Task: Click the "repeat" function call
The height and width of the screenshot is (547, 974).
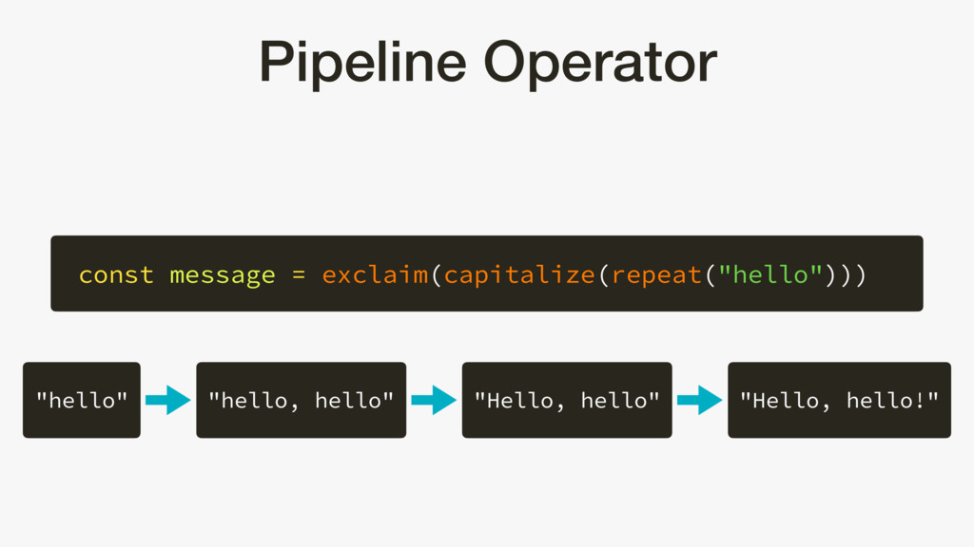Action: click(x=656, y=275)
